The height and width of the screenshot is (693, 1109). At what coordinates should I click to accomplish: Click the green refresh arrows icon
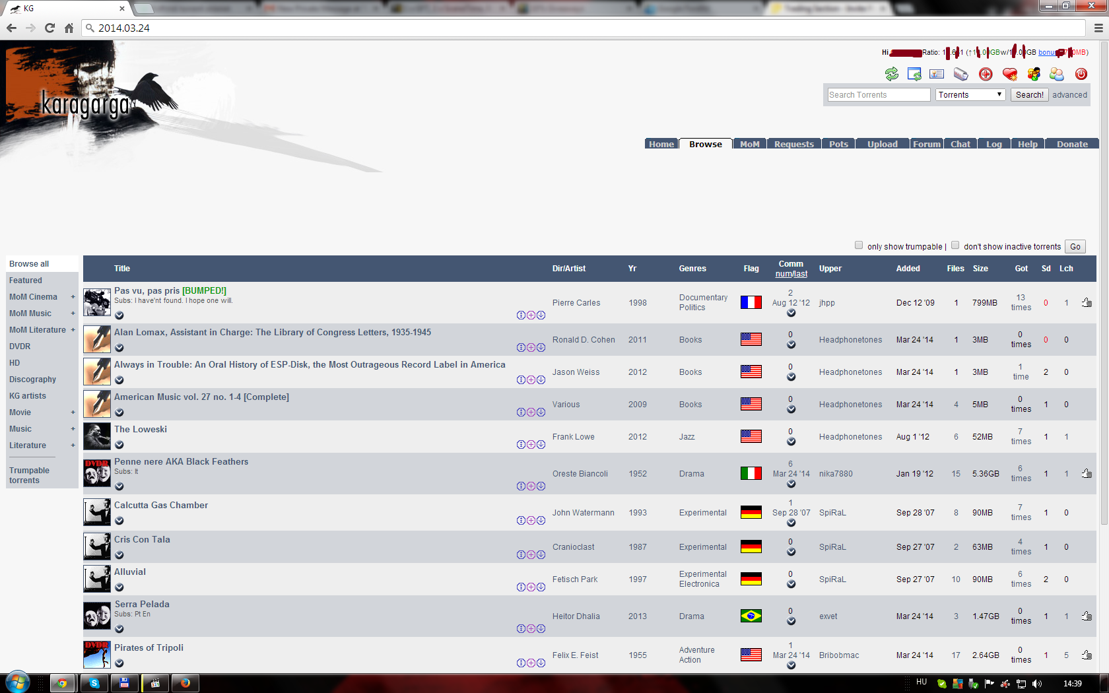892,74
